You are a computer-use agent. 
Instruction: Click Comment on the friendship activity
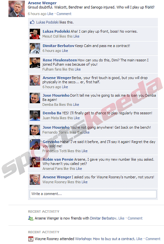135,218
